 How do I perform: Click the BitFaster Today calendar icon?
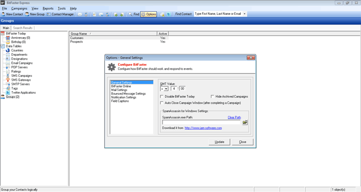(x=3, y=33)
